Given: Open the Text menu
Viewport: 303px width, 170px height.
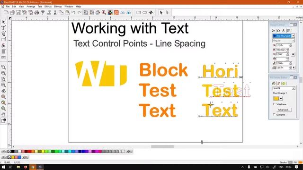Looking at the screenshot, I should [x=40, y=7].
